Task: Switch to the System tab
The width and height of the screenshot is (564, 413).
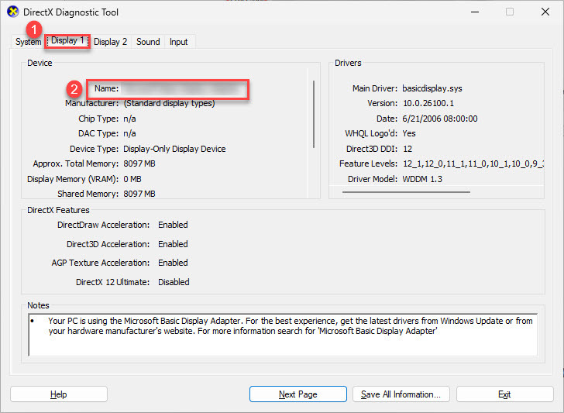Action: 28,42
